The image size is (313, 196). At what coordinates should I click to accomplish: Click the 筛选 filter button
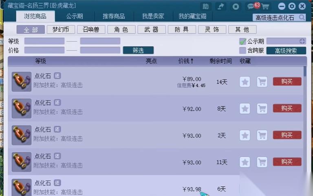(x=138, y=50)
